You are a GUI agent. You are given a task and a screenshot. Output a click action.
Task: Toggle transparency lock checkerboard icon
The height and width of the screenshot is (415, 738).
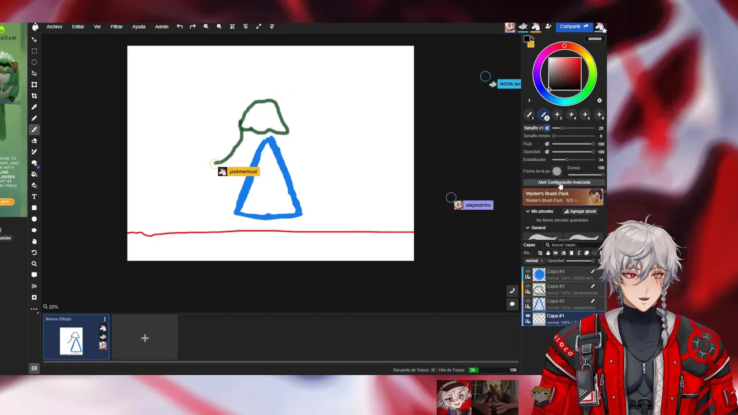pos(540,253)
